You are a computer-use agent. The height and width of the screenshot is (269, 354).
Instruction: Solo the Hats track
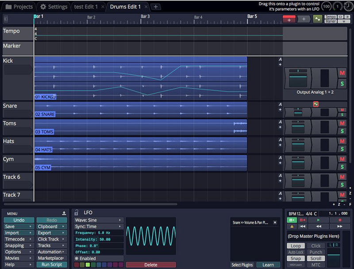point(342,149)
